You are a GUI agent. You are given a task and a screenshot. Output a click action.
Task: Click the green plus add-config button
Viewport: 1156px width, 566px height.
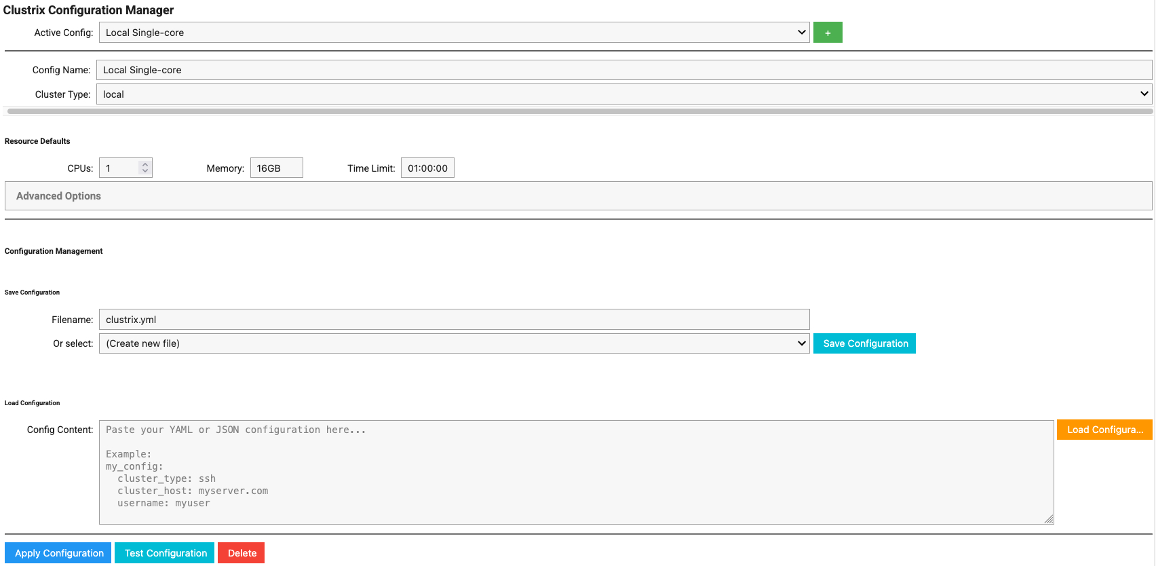pos(827,33)
